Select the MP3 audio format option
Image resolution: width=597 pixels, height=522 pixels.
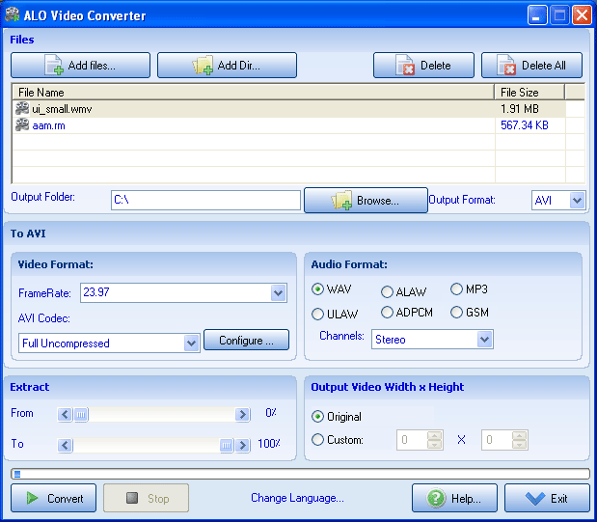pyautogui.click(x=457, y=289)
